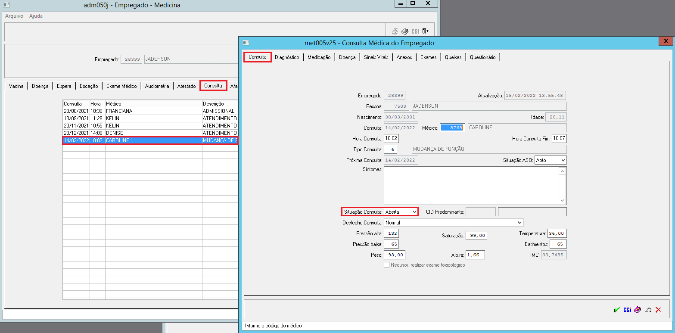Toggle 'Recusou realizar exame toxicológico' checkbox
The height and width of the screenshot is (333, 675).
(386, 265)
